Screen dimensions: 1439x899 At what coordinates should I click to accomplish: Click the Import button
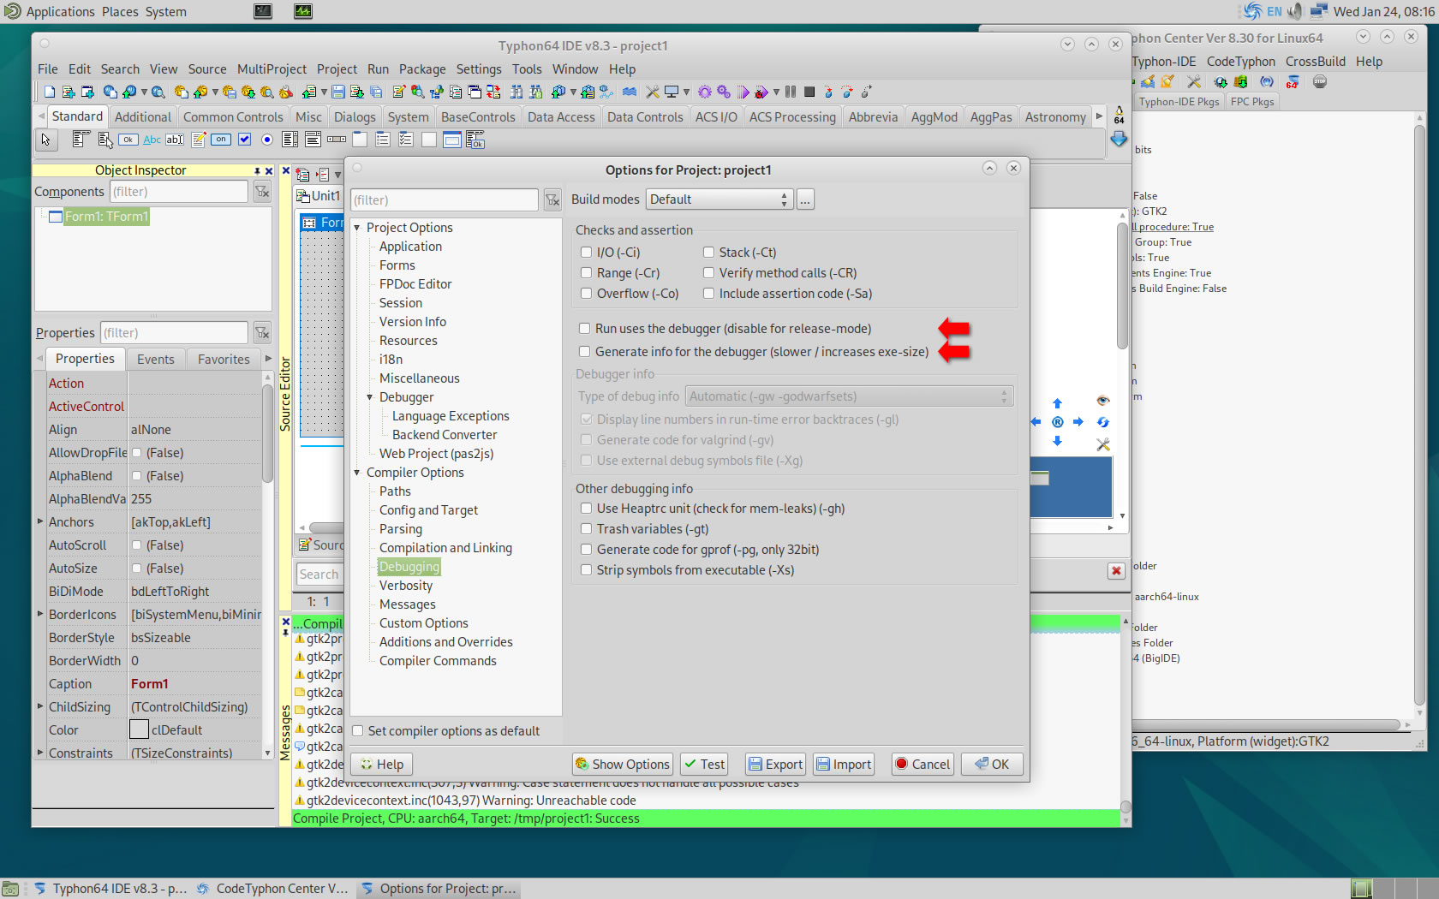[x=844, y=765]
